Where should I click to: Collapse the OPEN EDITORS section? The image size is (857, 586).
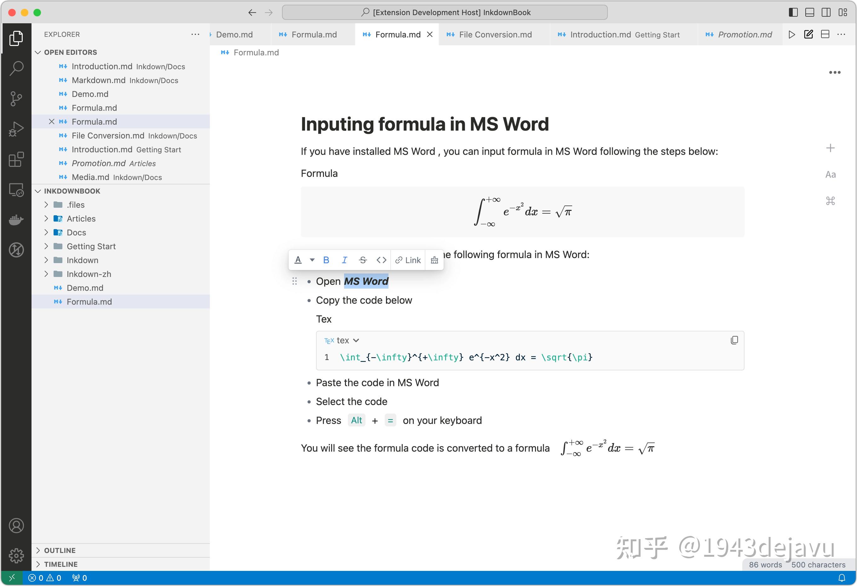[38, 52]
